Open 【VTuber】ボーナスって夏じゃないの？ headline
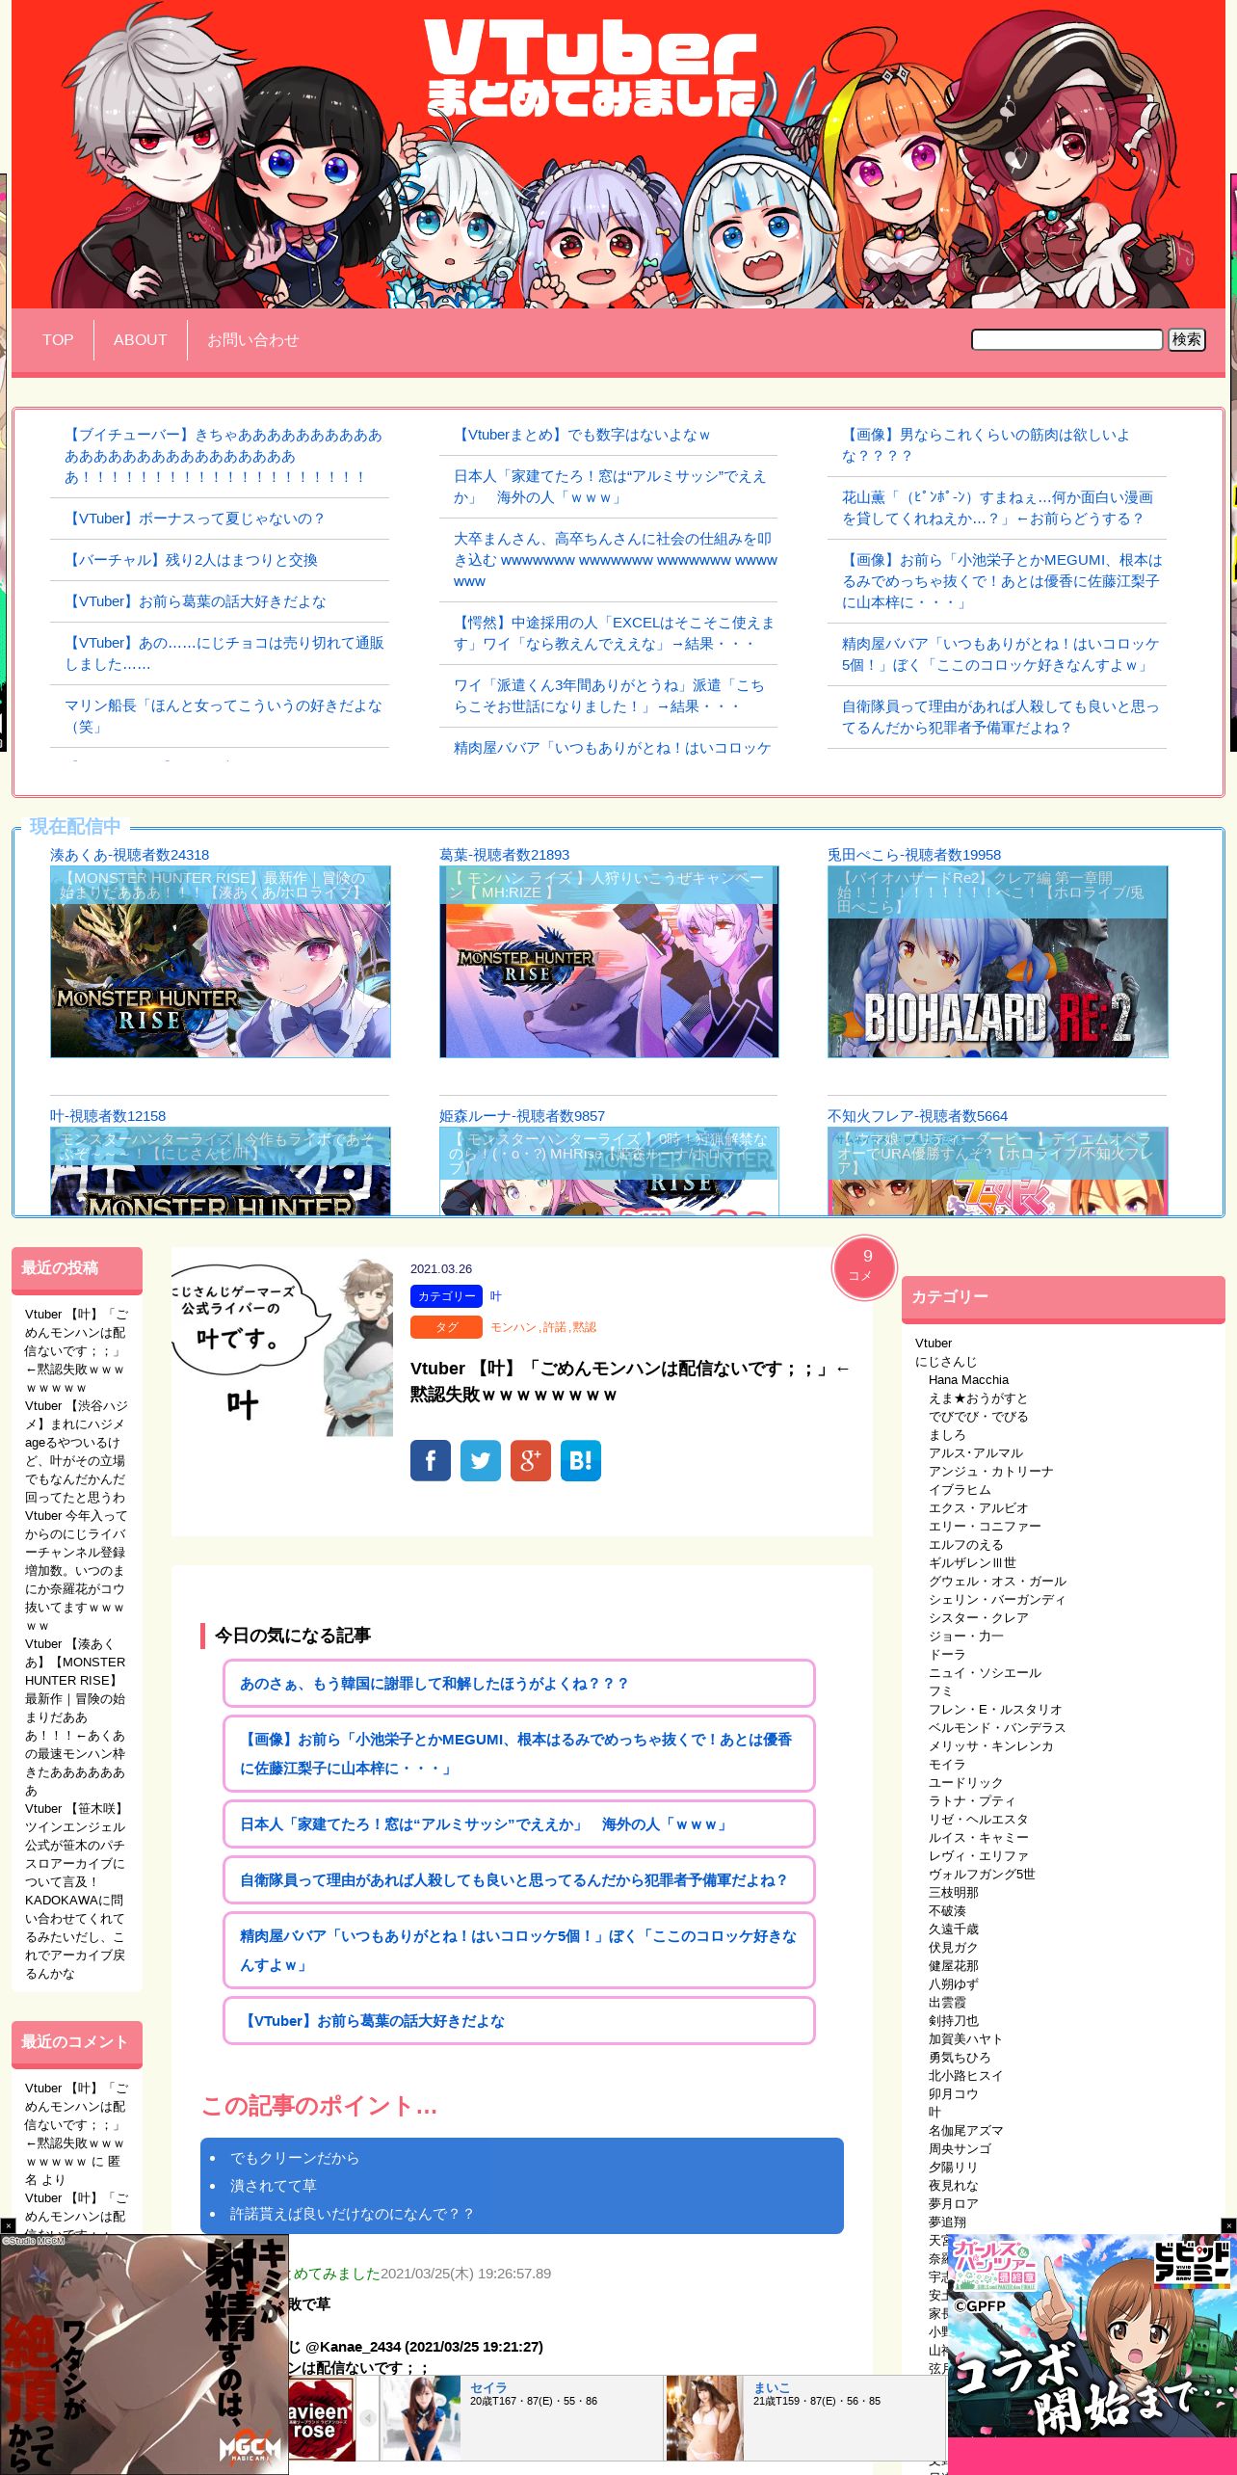 point(196,519)
